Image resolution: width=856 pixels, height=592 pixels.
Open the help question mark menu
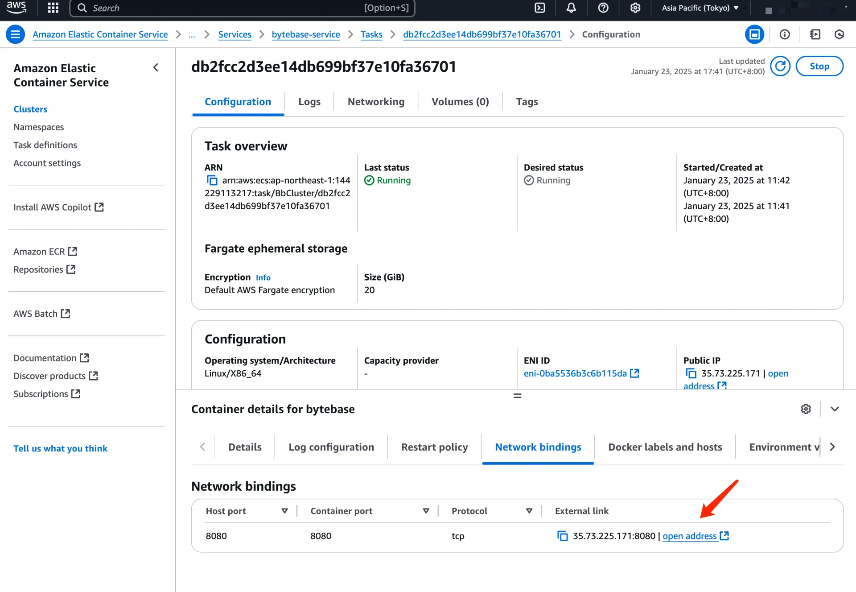[603, 8]
